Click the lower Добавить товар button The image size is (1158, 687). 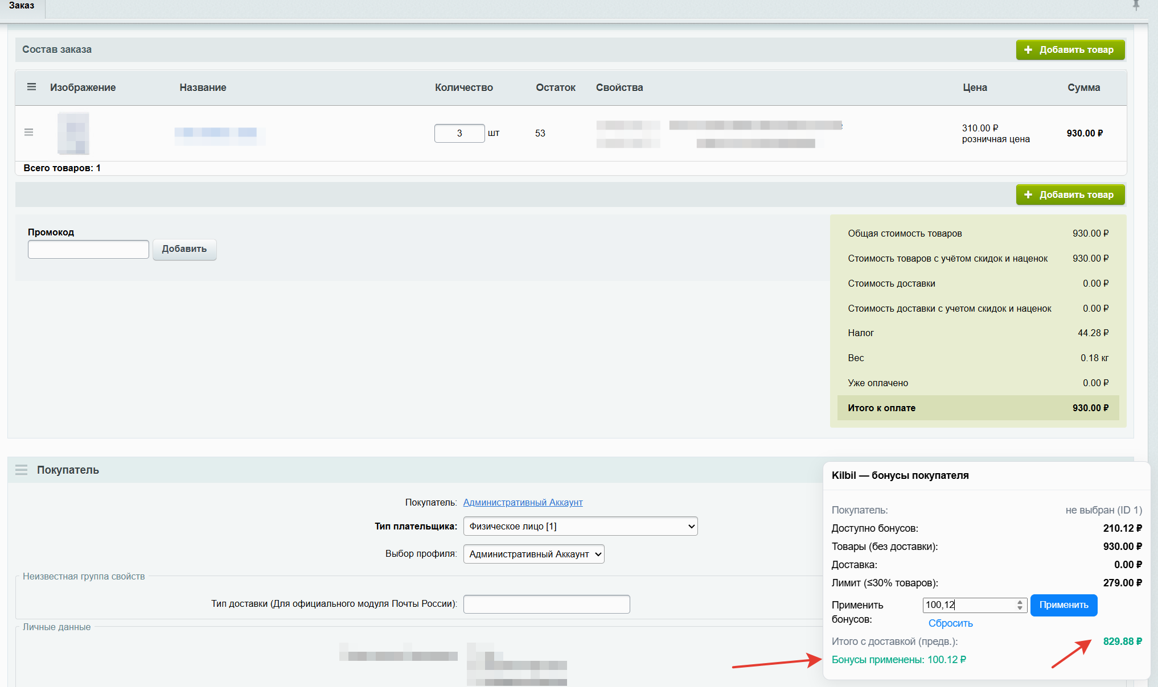pos(1070,194)
